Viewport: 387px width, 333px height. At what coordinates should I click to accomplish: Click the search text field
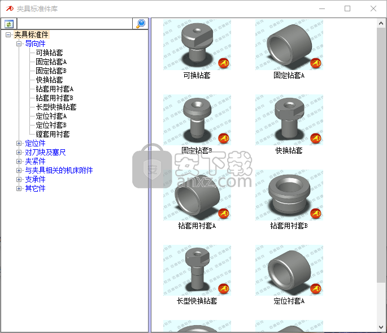click(75, 24)
